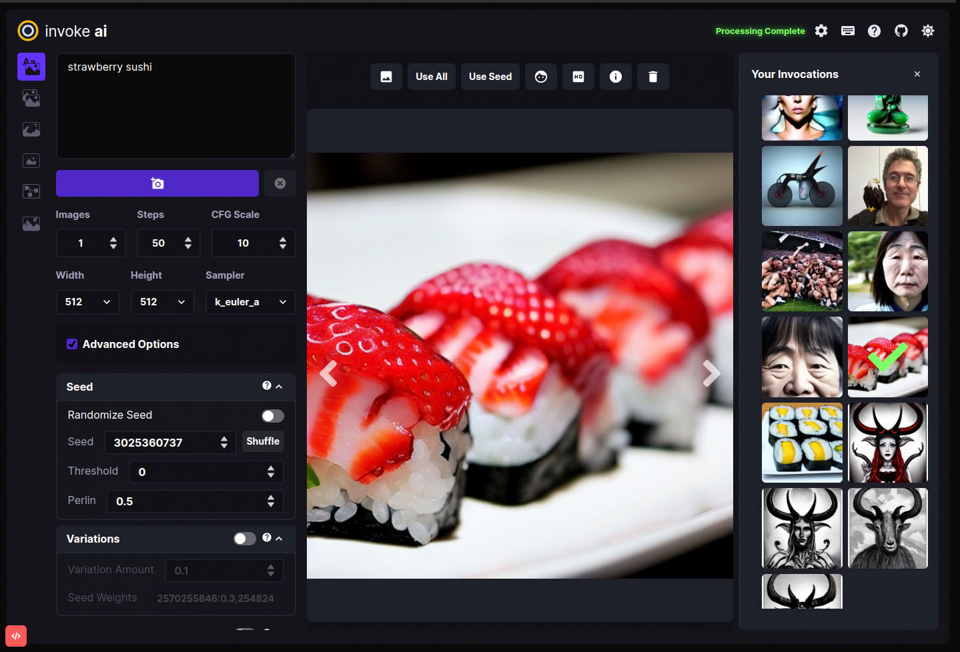Click Use All button

point(432,77)
